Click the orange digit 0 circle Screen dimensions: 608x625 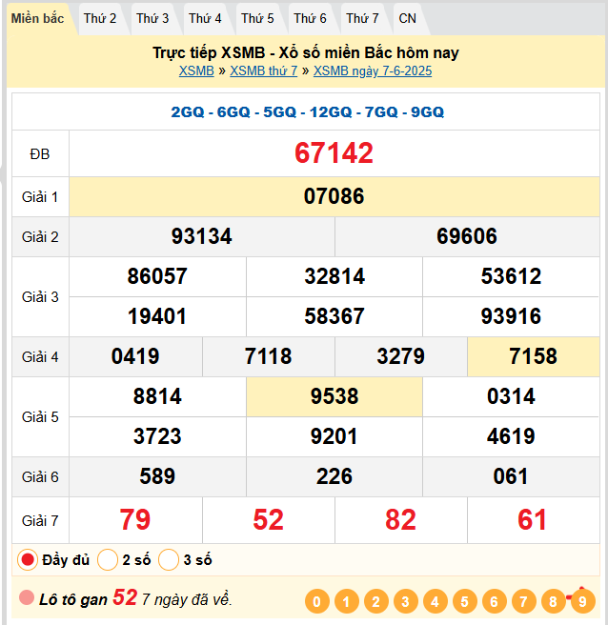tap(317, 601)
